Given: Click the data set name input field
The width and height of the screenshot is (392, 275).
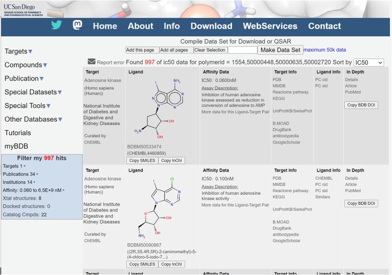Looking at the screenshot, I should coord(243,50).
